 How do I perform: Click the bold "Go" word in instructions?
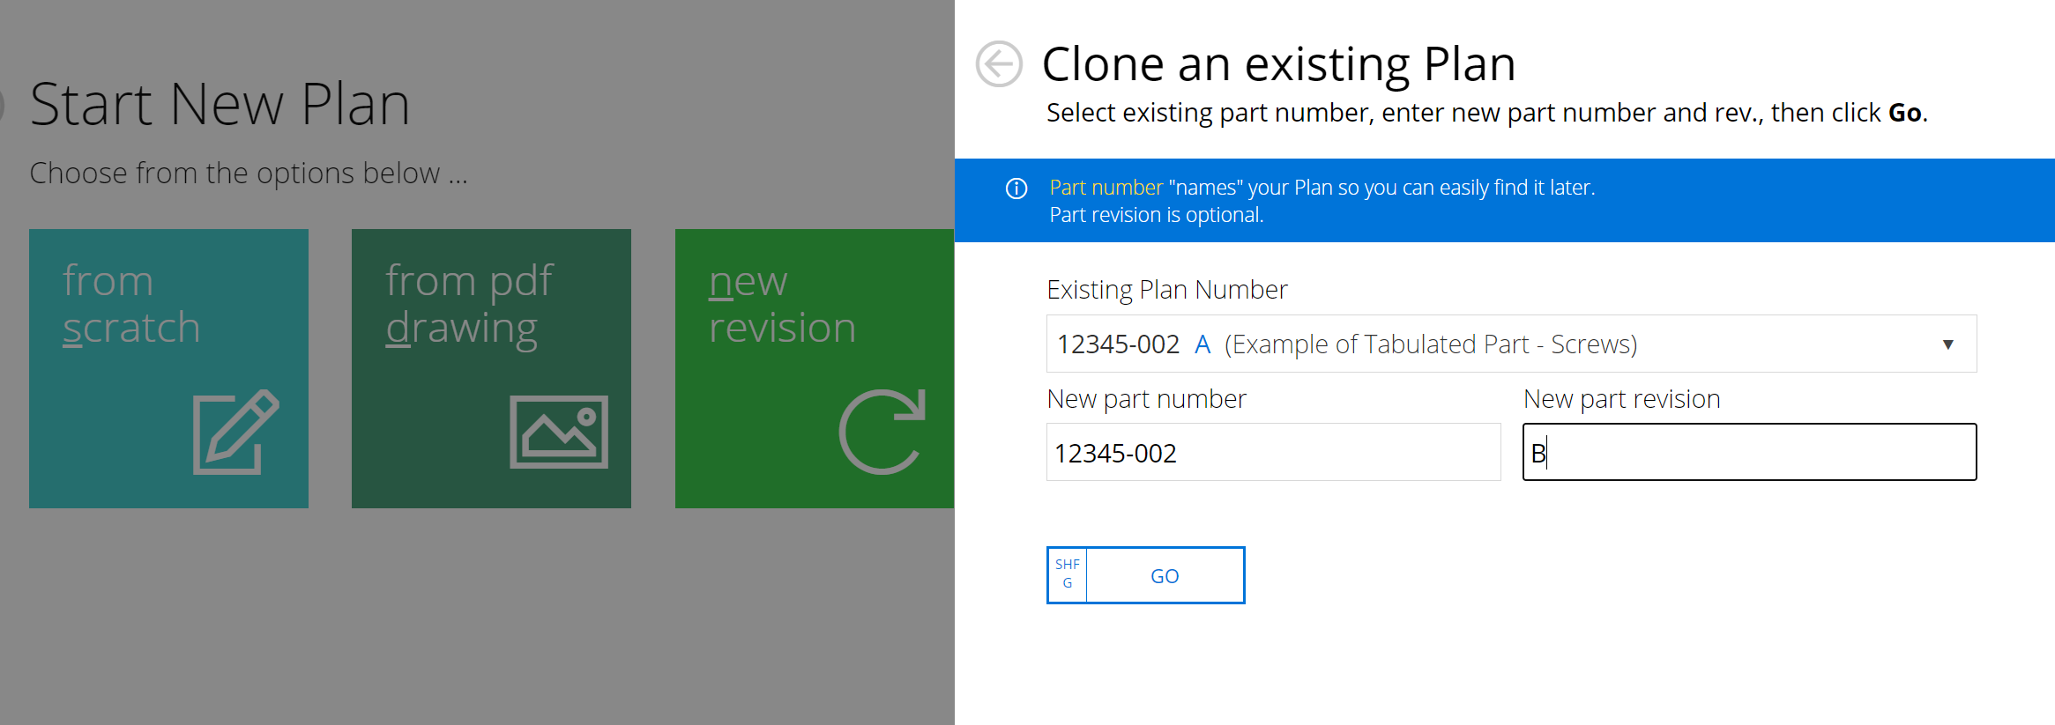(x=1904, y=113)
